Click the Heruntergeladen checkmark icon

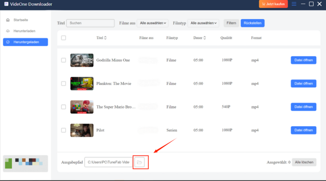pos(8,42)
